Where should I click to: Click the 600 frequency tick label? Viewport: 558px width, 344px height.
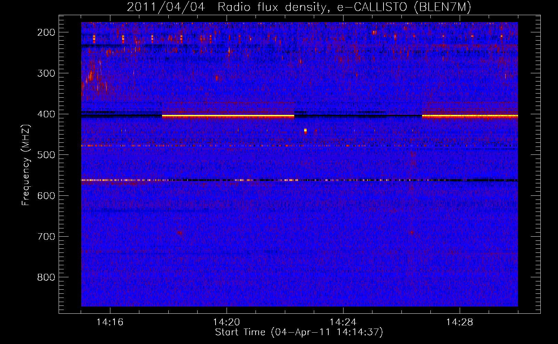coord(46,195)
